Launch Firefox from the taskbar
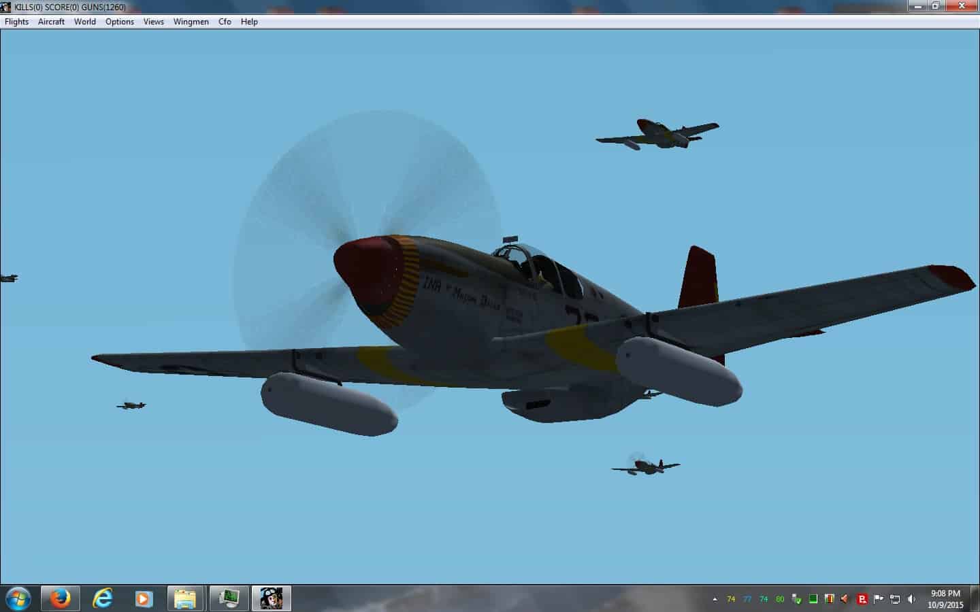The width and height of the screenshot is (980, 612). (x=61, y=598)
